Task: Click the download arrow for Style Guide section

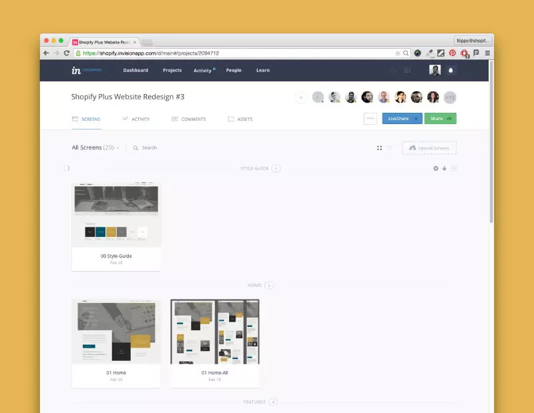Action: [x=445, y=168]
